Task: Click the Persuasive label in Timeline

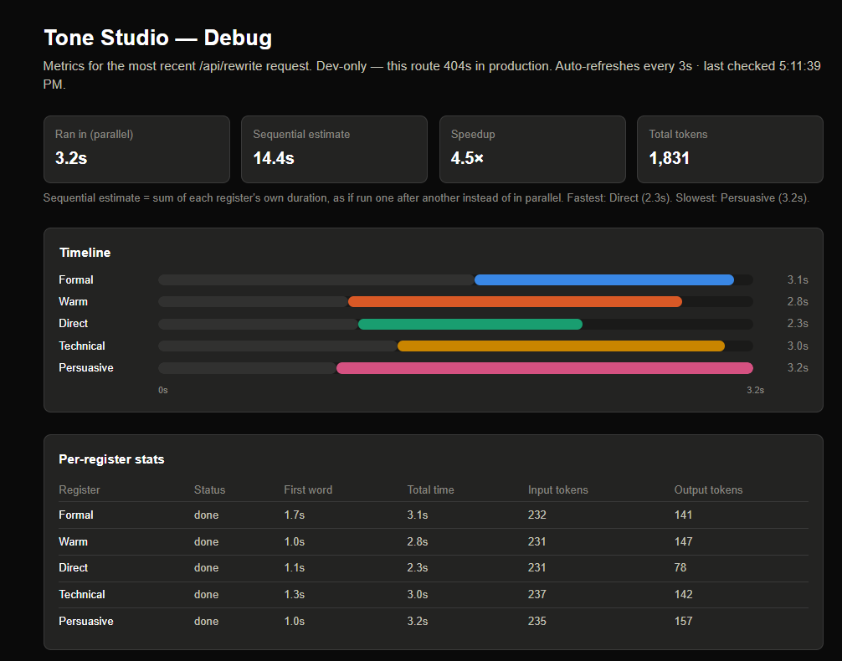Action: pos(86,368)
